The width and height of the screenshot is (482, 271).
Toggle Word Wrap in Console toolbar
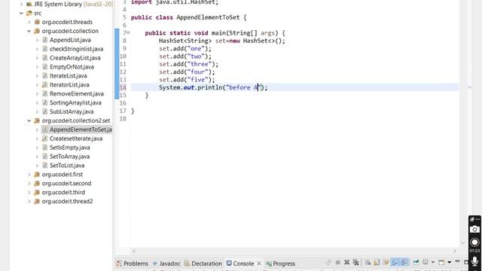tap(386, 263)
